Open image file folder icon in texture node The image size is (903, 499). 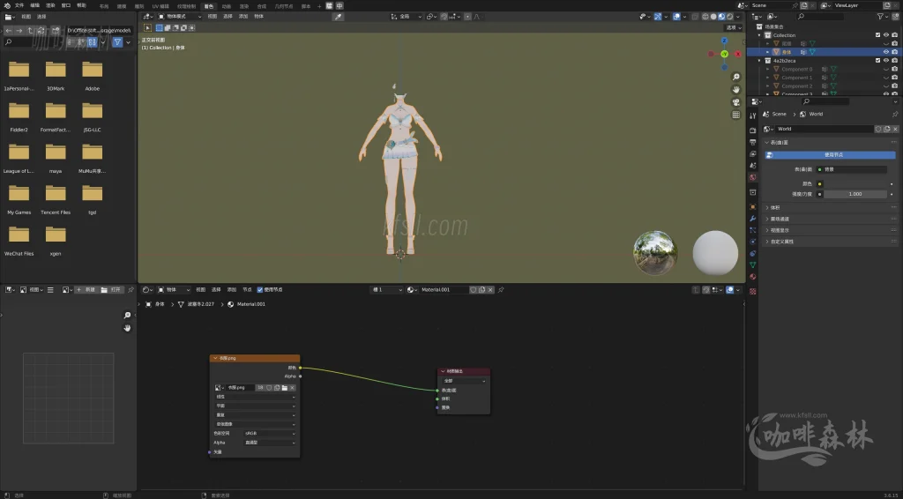tap(285, 387)
